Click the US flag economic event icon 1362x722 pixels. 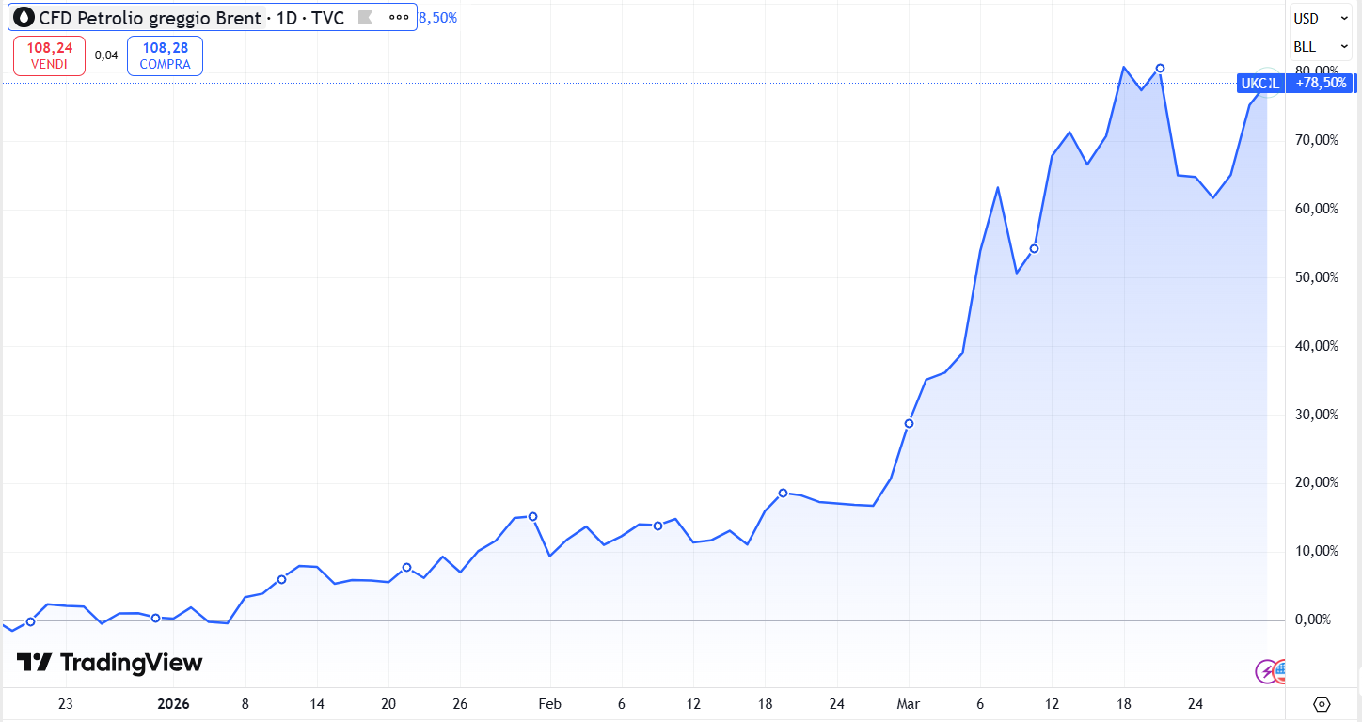pos(1281,670)
